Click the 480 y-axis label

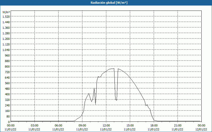coord(7,89)
